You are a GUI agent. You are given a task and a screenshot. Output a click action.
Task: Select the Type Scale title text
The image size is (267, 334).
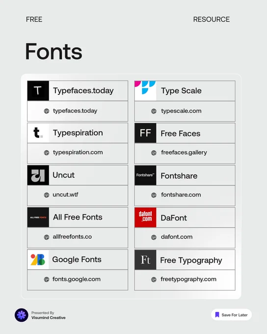click(181, 91)
